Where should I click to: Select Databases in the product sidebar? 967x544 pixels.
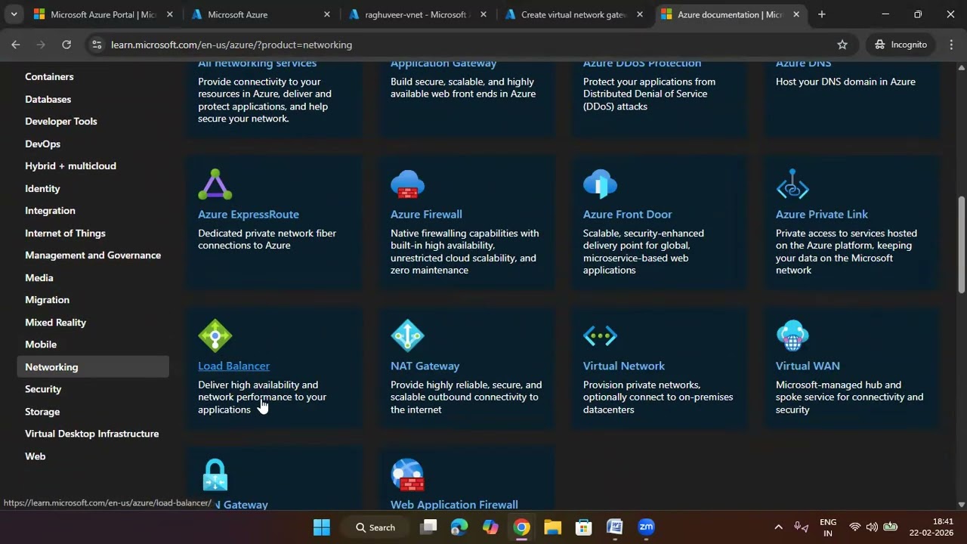pyautogui.click(x=48, y=99)
